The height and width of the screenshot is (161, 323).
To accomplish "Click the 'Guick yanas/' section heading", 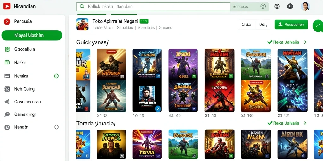I will pos(92,42).
